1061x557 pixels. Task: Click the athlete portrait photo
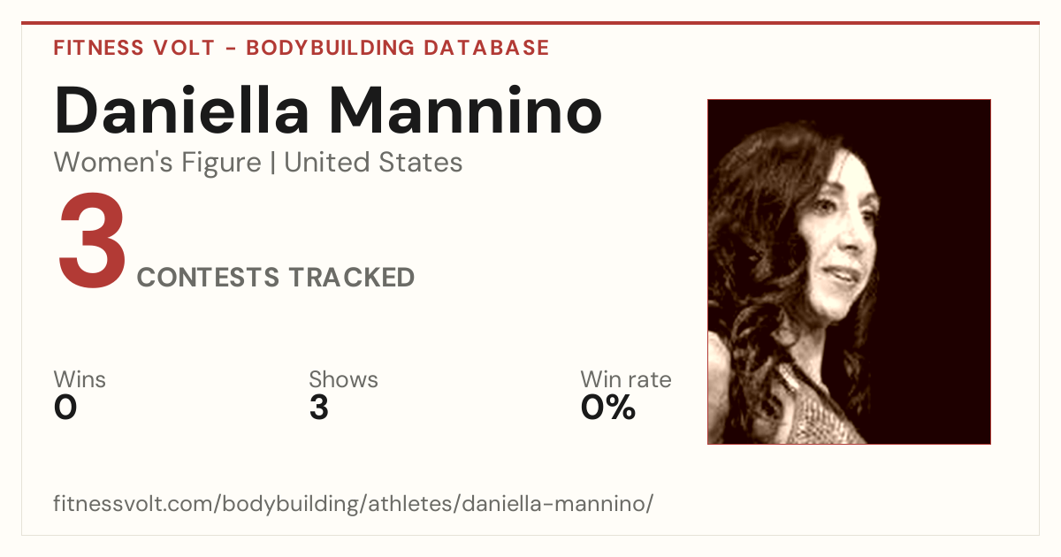[x=849, y=271]
